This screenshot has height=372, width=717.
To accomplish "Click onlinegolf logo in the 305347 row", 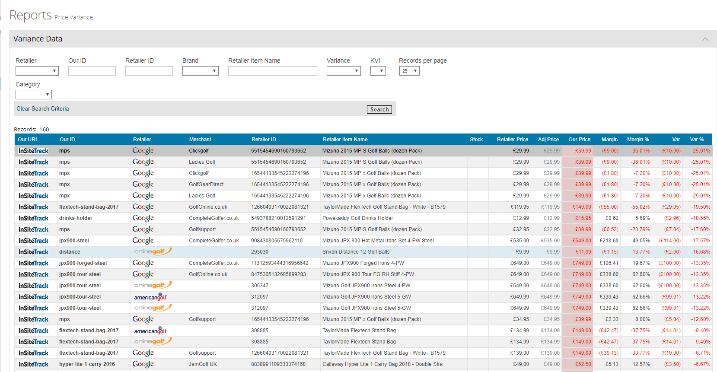I will 153,285.
